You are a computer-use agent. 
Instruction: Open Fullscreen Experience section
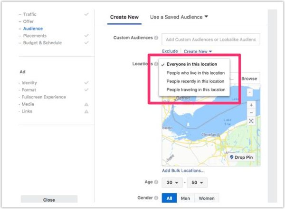tap(44, 97)
